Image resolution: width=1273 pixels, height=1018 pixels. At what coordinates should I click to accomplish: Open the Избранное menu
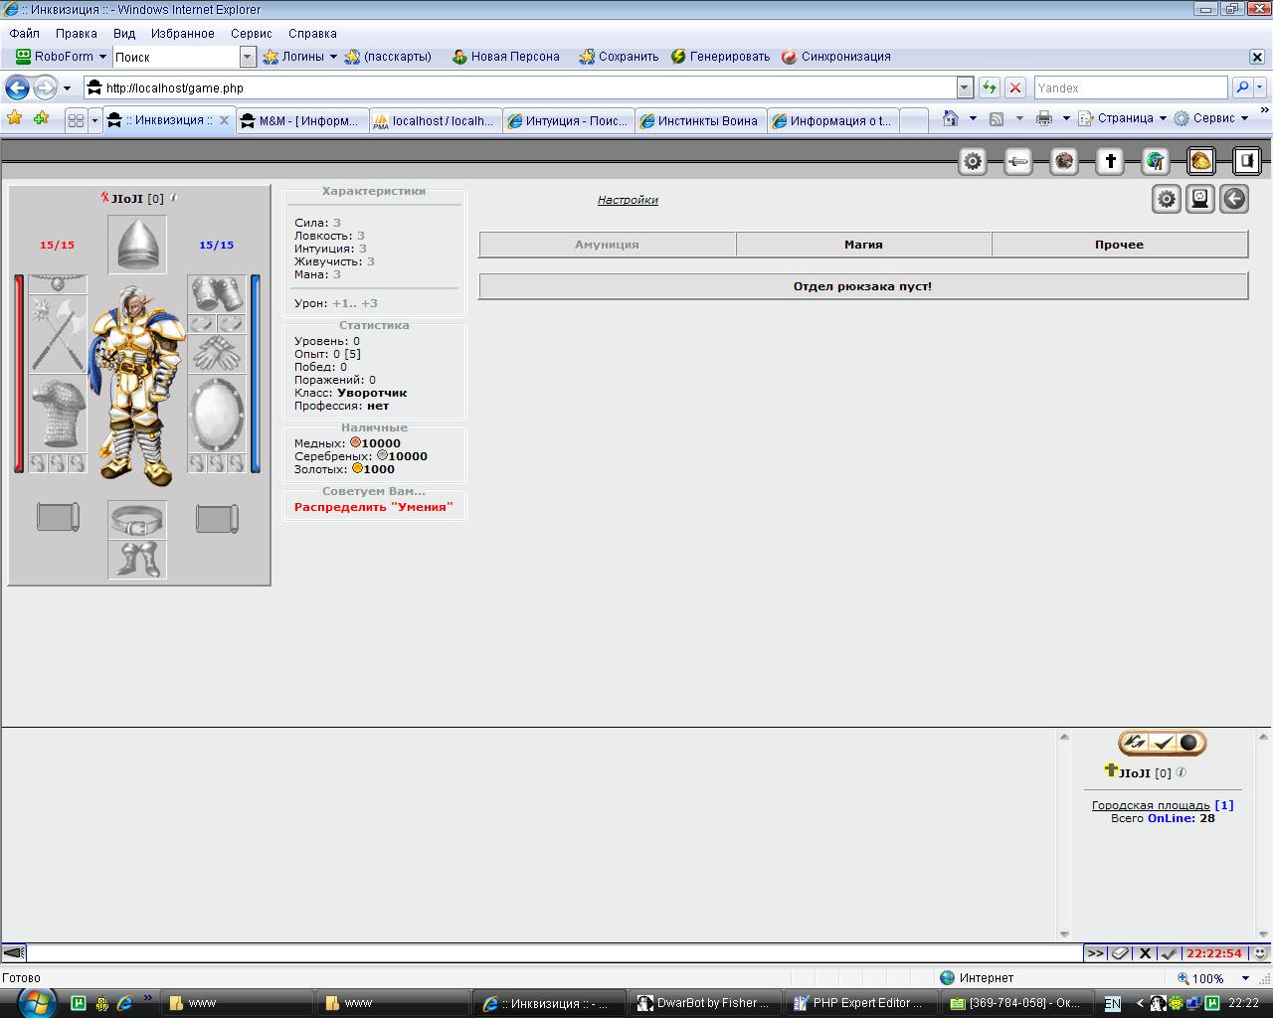183,33
